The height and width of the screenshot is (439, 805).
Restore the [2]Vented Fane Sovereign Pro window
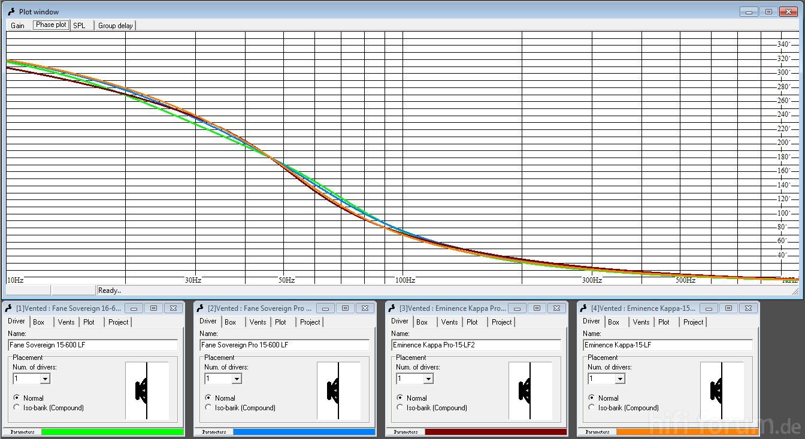(345, 308)
